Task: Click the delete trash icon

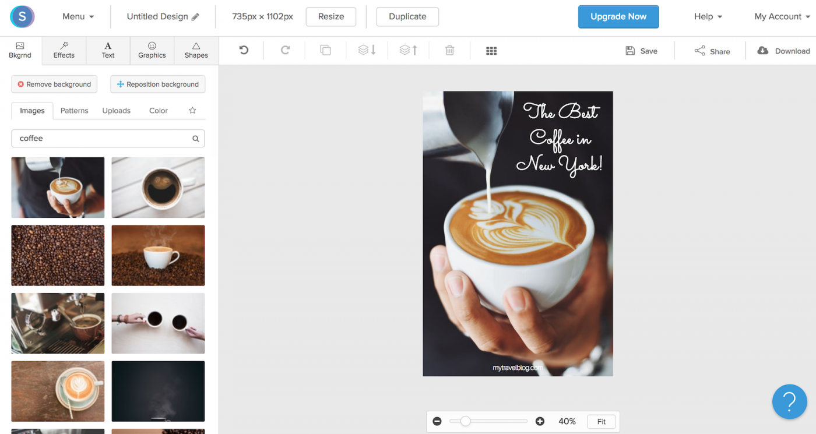Action: coord(449,51)
